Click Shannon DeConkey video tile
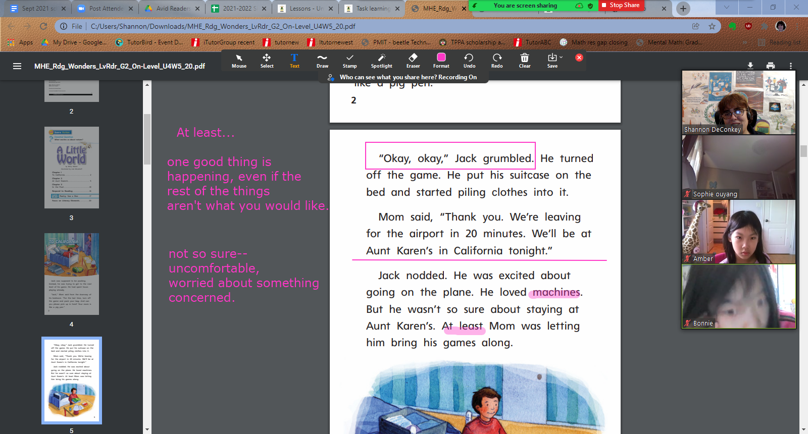This screenshot has width=808, height=434. tap(739, 102)
